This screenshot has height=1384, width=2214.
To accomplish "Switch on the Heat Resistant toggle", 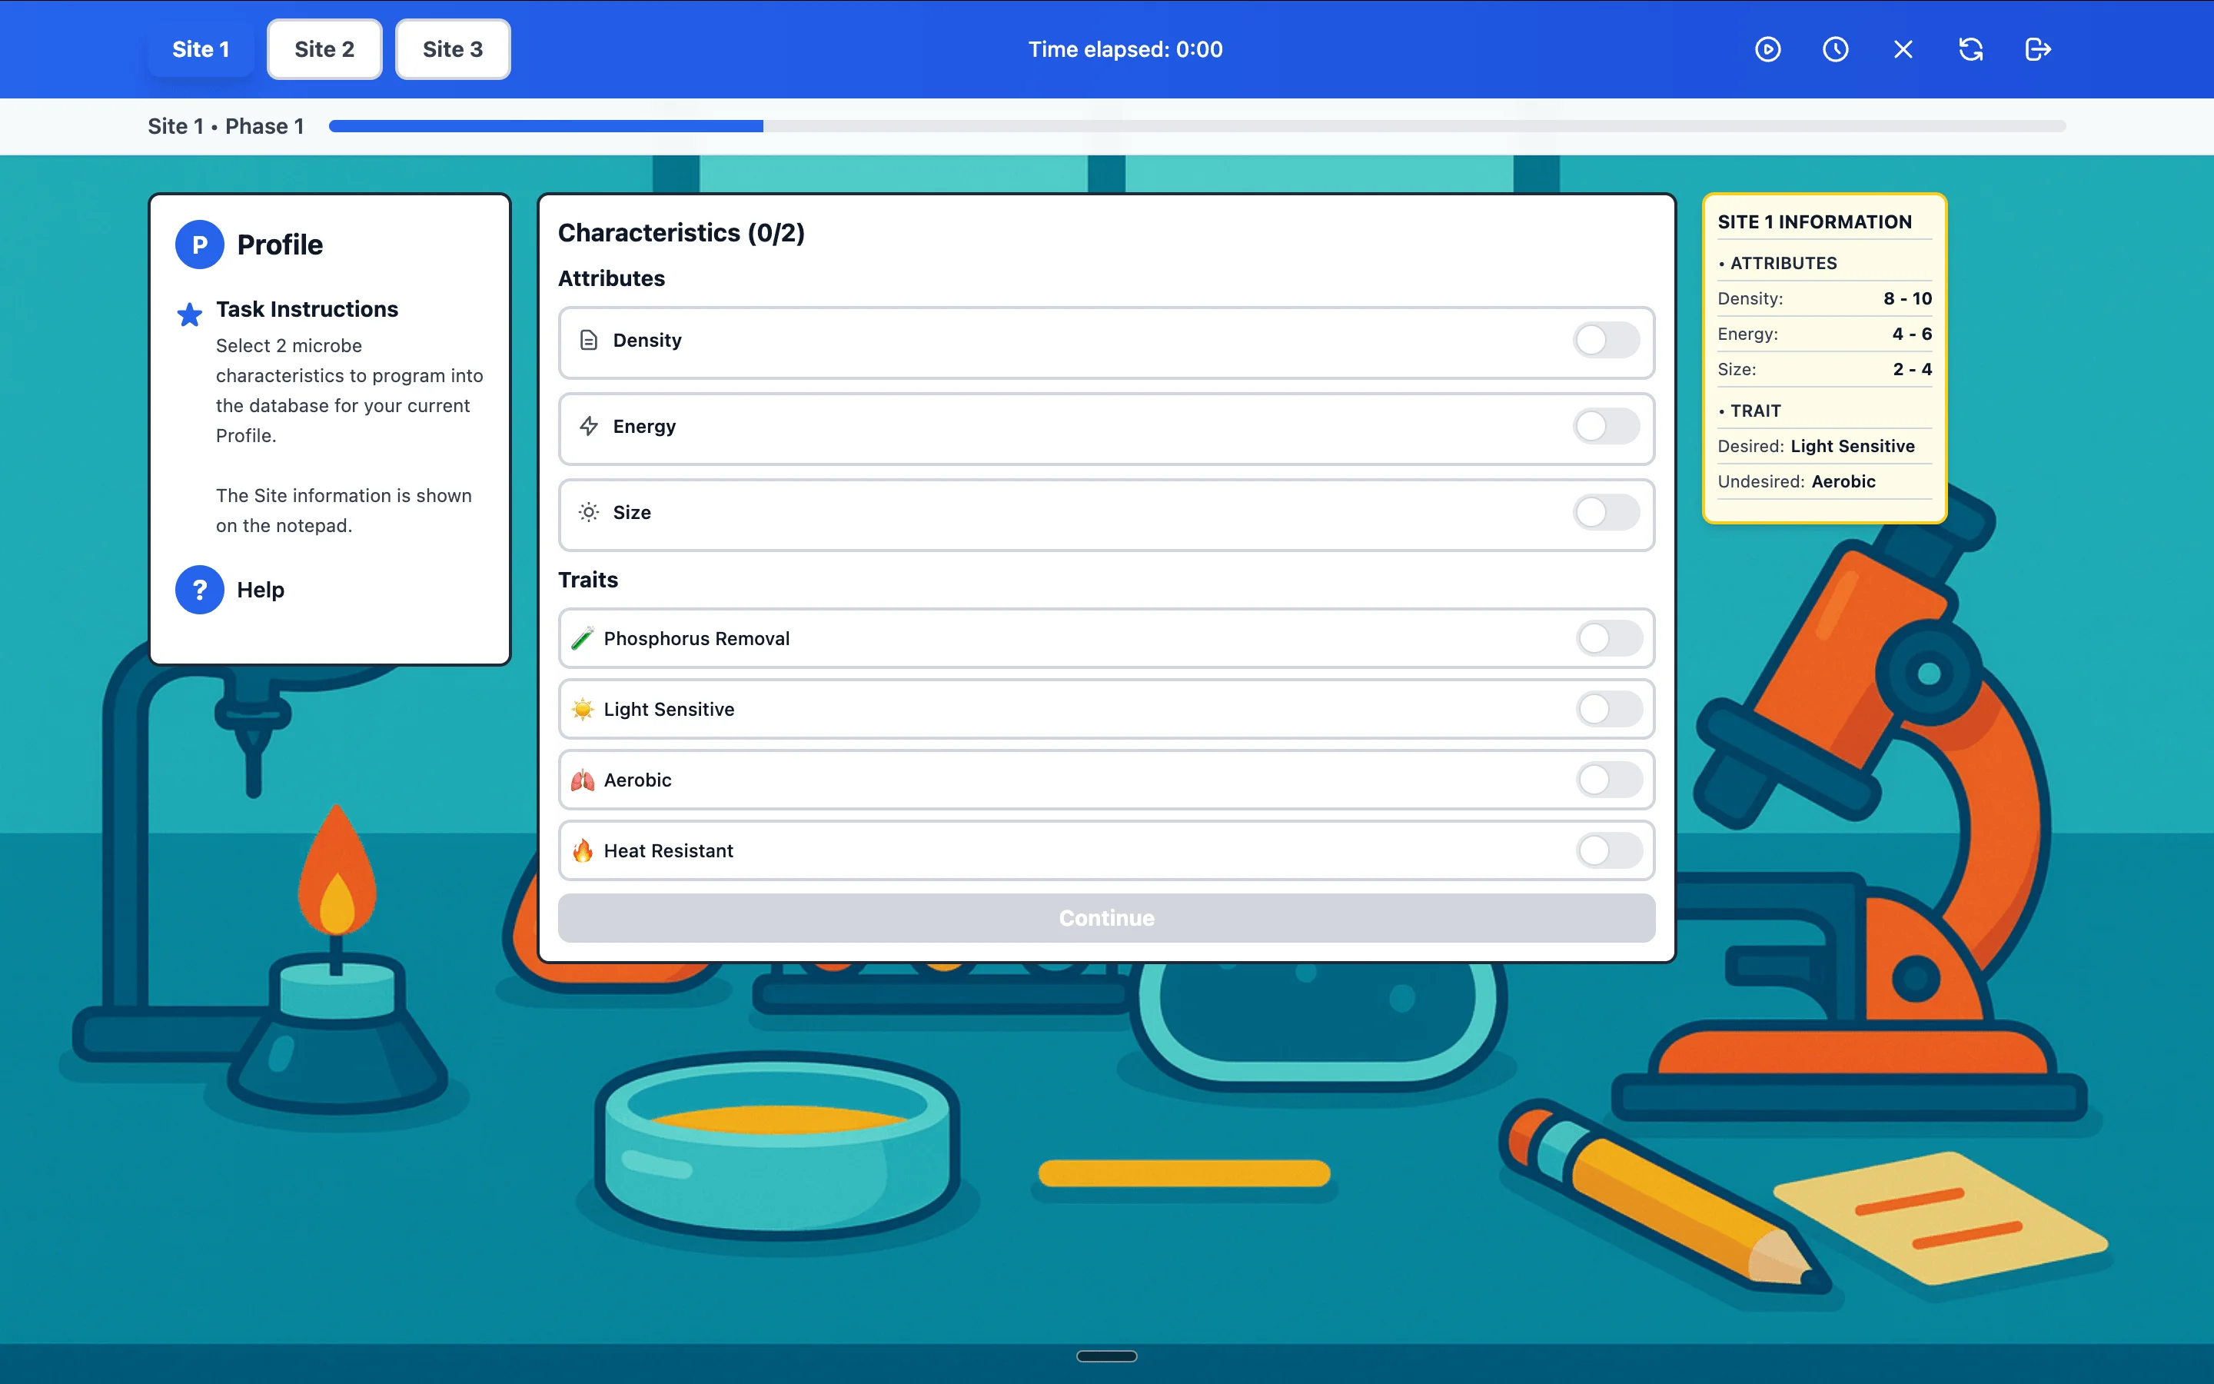I will click(1608, 850).
